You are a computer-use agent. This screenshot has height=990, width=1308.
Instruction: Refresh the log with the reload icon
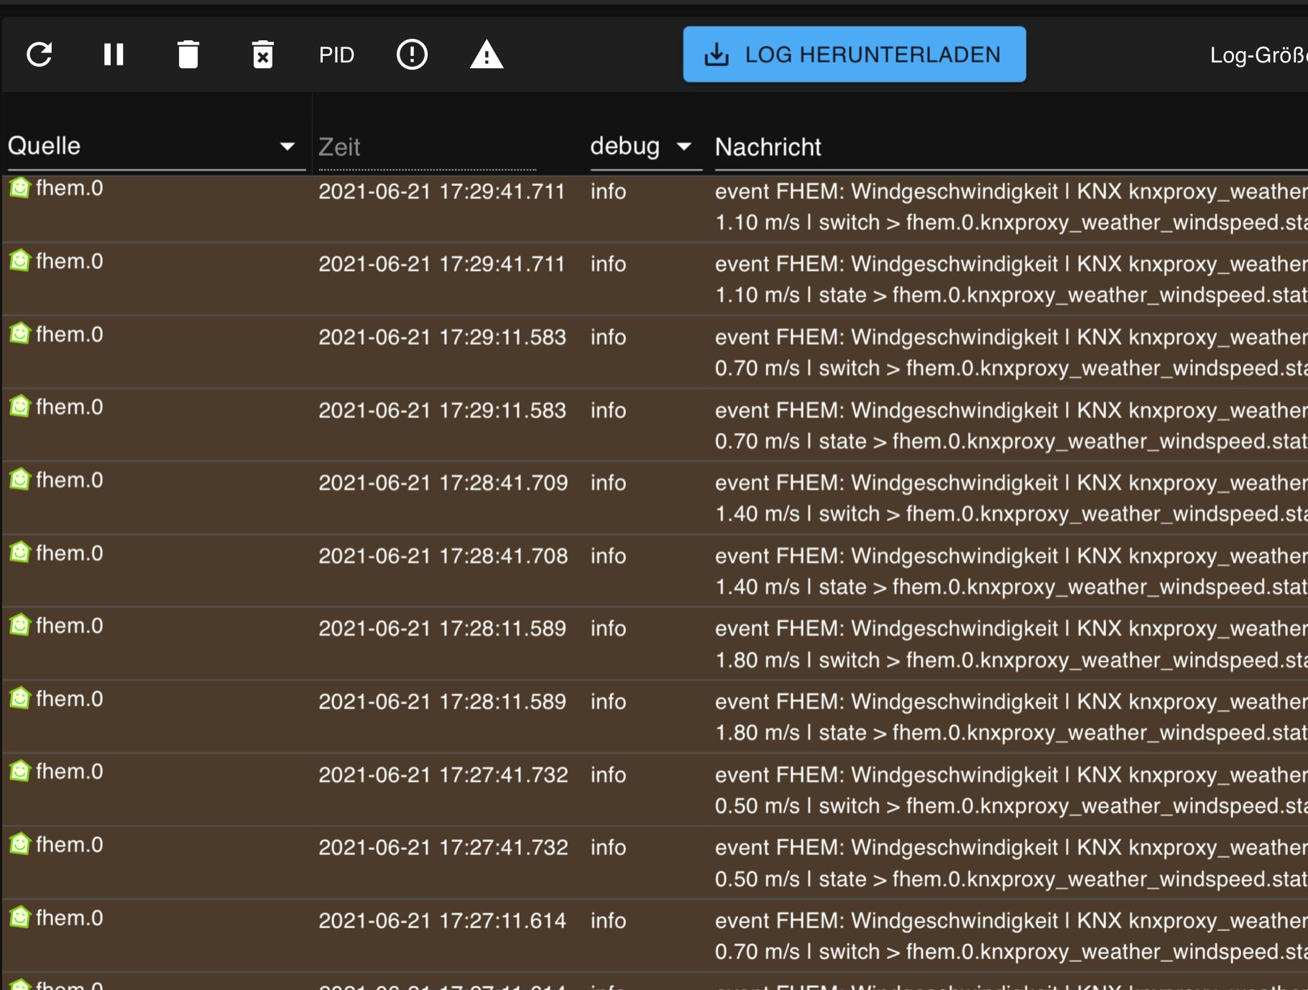click(40, 55)
